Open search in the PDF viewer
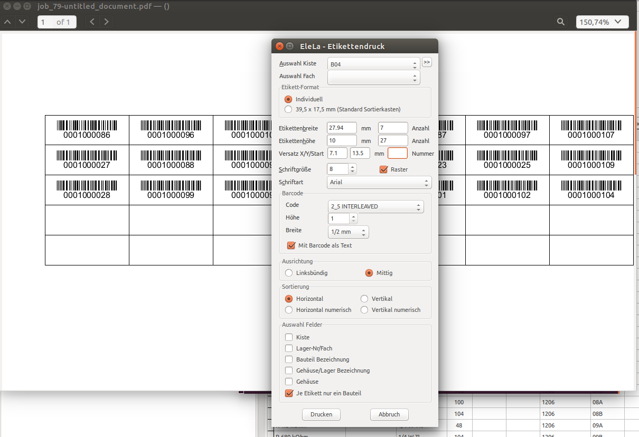The height and width of the screenshot is (437, 639). click(561, 22)
